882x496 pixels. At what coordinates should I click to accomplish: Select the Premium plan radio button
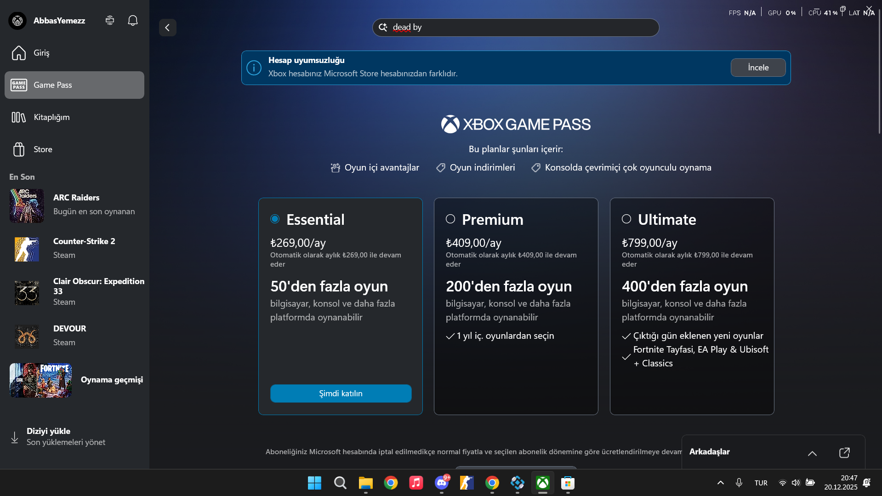pyautogui.click(x=450, y=219)
